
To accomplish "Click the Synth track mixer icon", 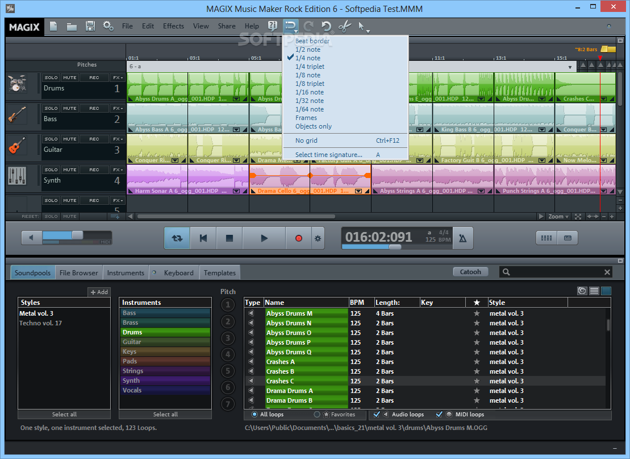I will click(x=17, y=176).
